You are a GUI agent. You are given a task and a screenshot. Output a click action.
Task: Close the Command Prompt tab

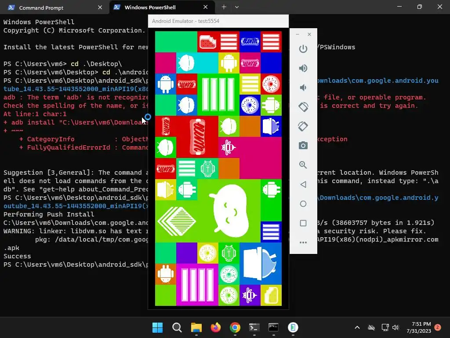point(100,7)
